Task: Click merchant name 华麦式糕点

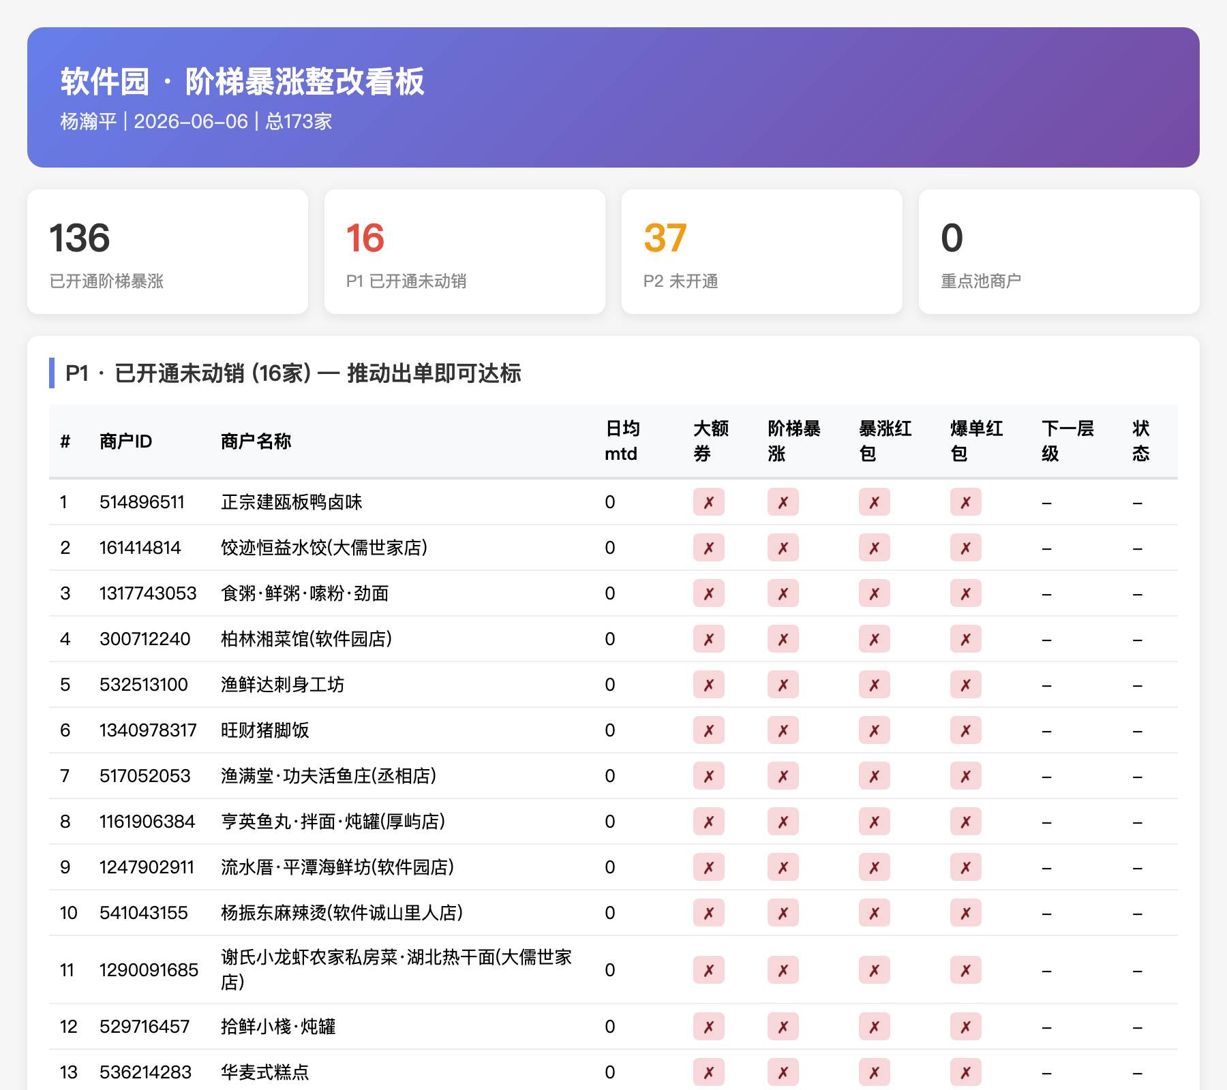Action: [265, 1072]
